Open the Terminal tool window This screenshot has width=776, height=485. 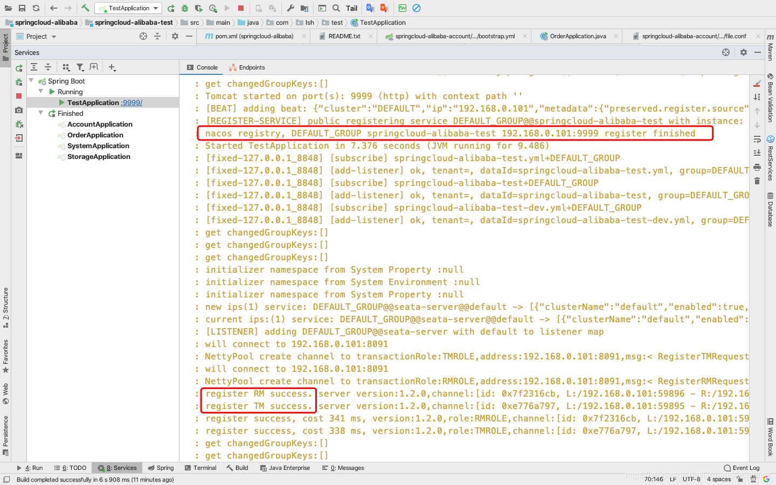coord(200,468)
